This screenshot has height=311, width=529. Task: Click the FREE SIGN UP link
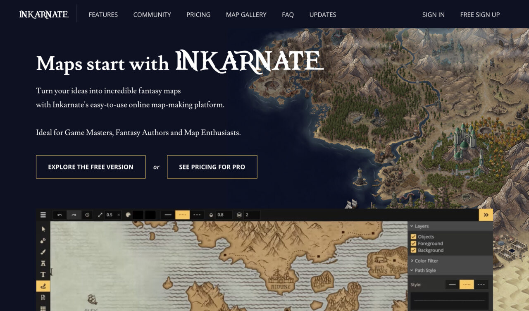click(x=480, y=14)
